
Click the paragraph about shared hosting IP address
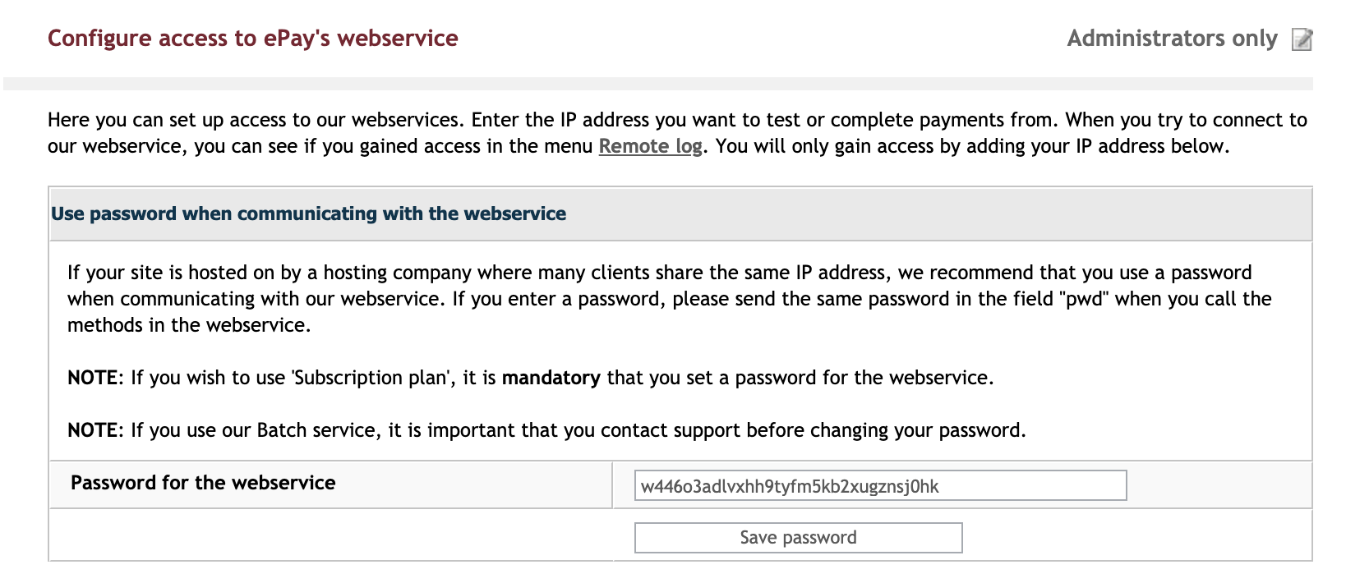670,299
